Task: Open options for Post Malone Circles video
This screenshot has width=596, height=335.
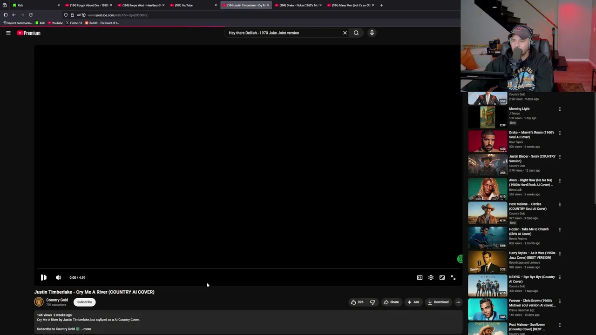Action: click(560, 205)
